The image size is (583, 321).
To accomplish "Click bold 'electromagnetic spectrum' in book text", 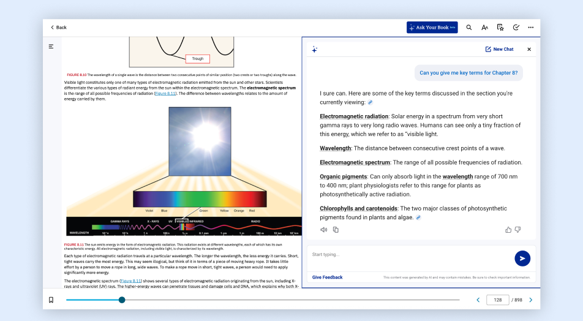I will click(x=271, y=88).
